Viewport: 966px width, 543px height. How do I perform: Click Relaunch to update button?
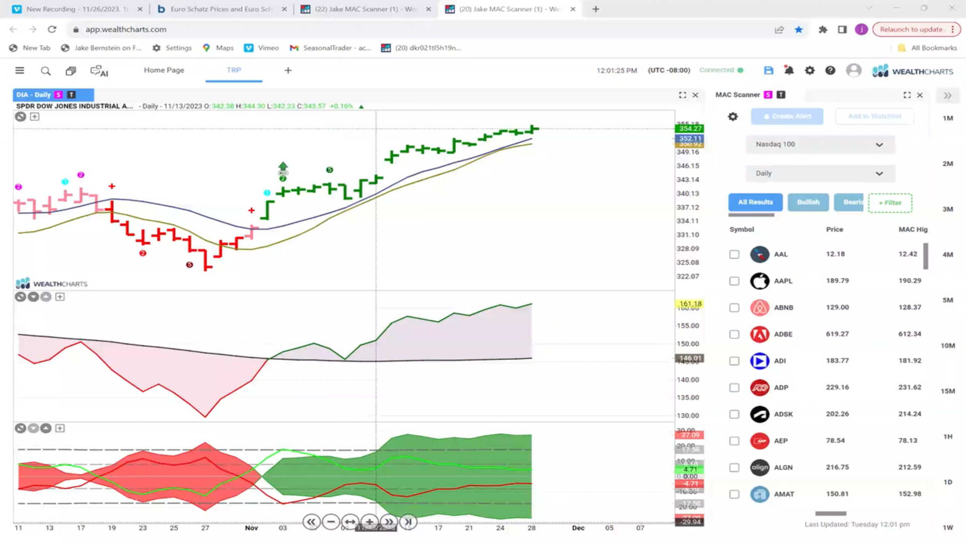coord(911,29)
